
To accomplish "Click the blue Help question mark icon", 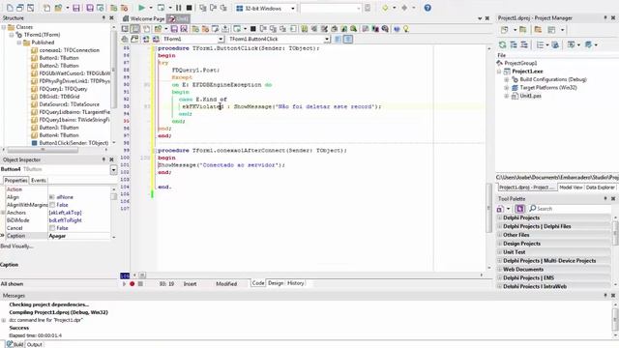I will point(427,8).
